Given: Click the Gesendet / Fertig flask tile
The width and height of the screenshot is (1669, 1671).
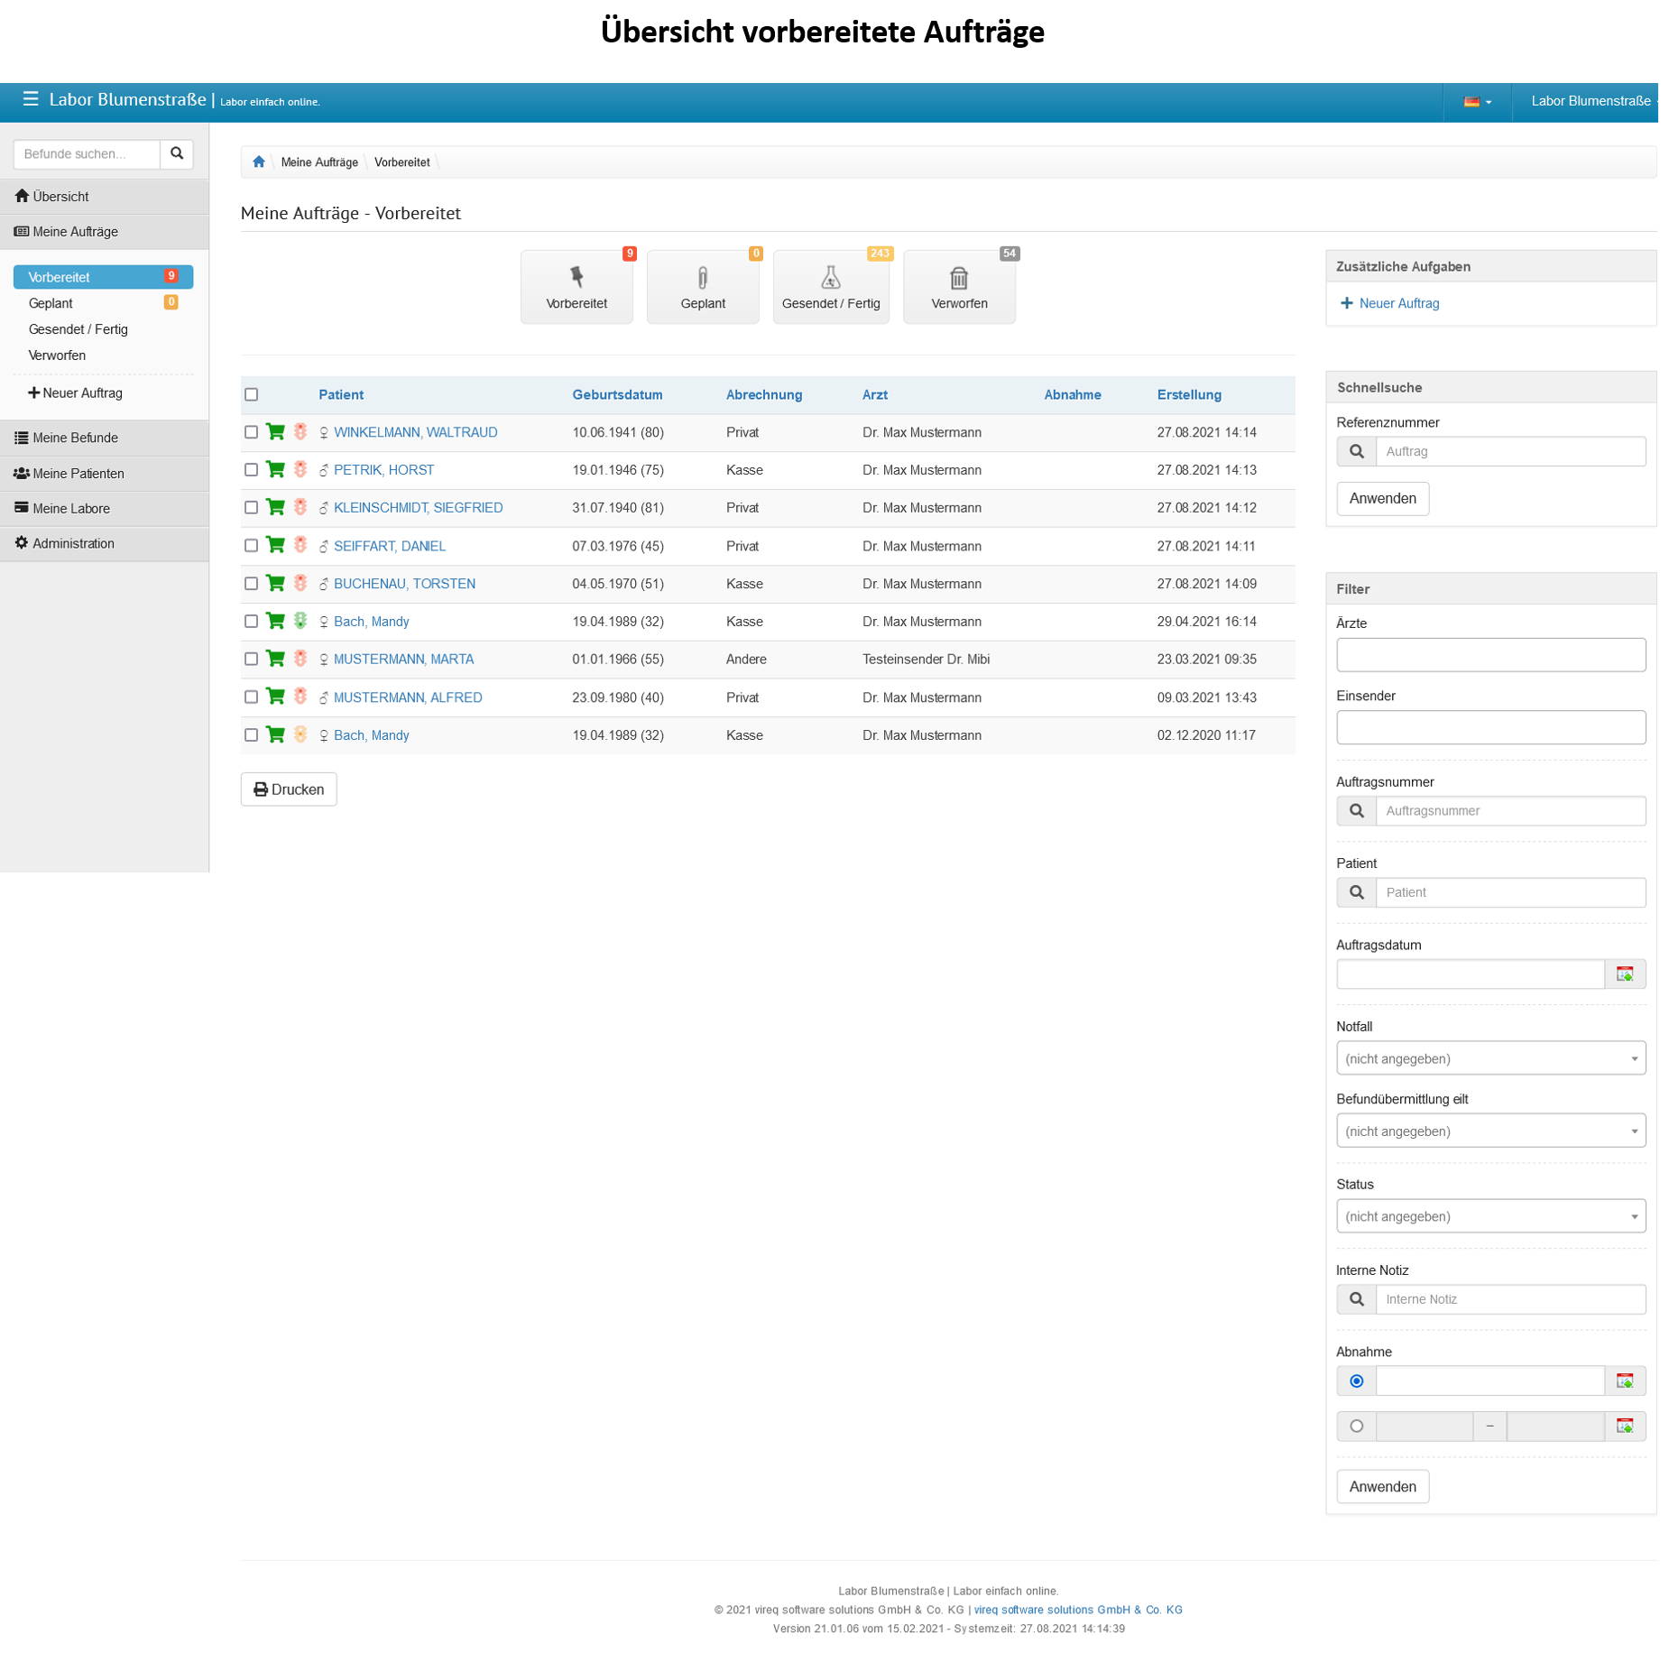Looking at the screenshot, I should click(x=830, y=287).
